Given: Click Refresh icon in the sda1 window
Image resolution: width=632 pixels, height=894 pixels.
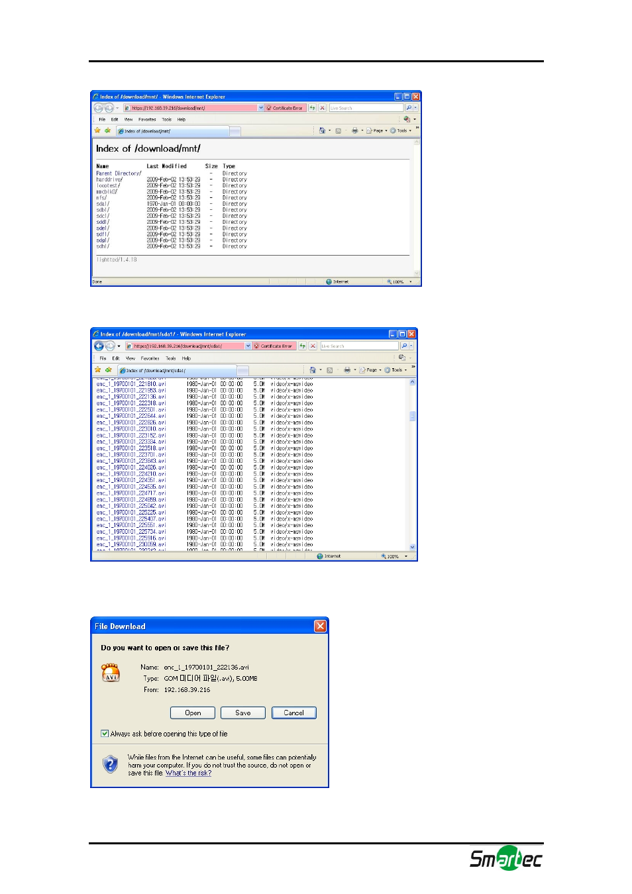Looking at the screenshot, I should (x=302, y=346).
